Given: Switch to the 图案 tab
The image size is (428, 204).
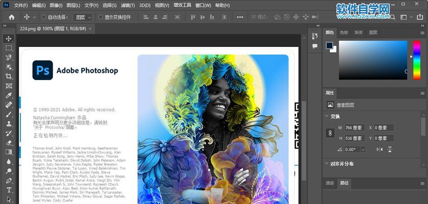Looking at the screenshot, I should click(x=373, y=33).
